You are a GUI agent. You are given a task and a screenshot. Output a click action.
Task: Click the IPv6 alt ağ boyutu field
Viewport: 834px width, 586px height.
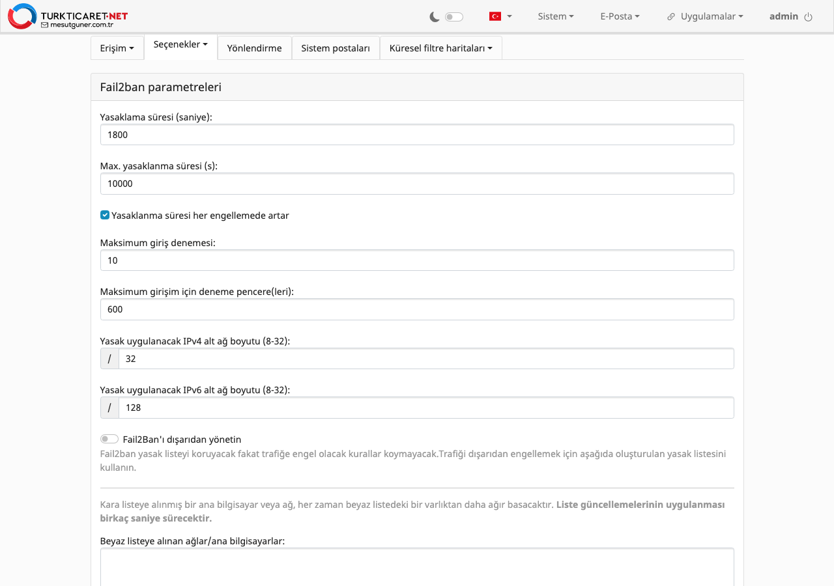click(x=426, y=408)
